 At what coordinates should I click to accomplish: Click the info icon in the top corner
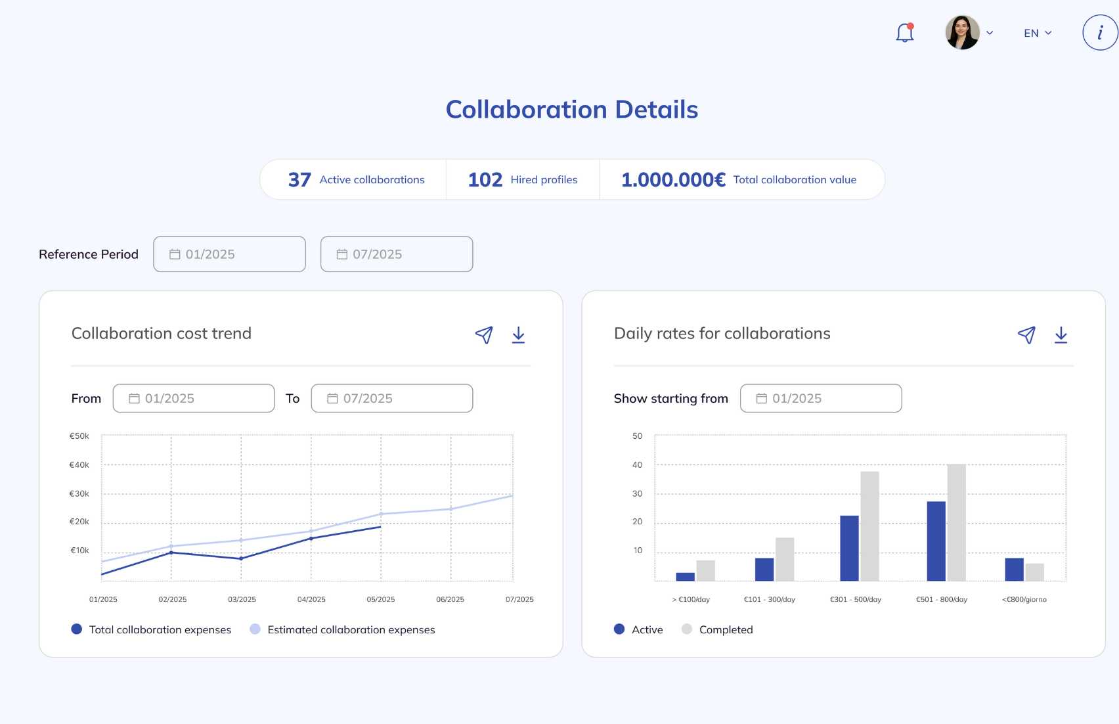(1099, 32)
